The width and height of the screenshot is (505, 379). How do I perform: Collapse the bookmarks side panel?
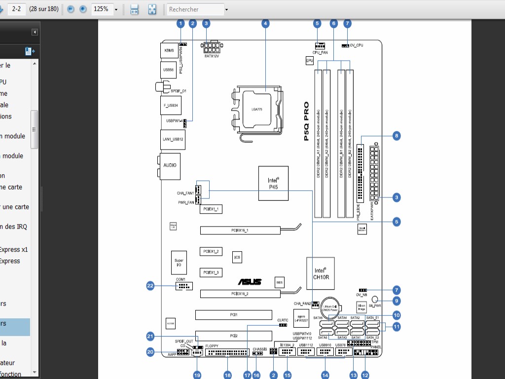click(35, 32)
